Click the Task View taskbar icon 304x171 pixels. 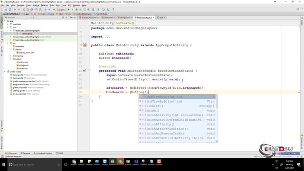[66, 165]
